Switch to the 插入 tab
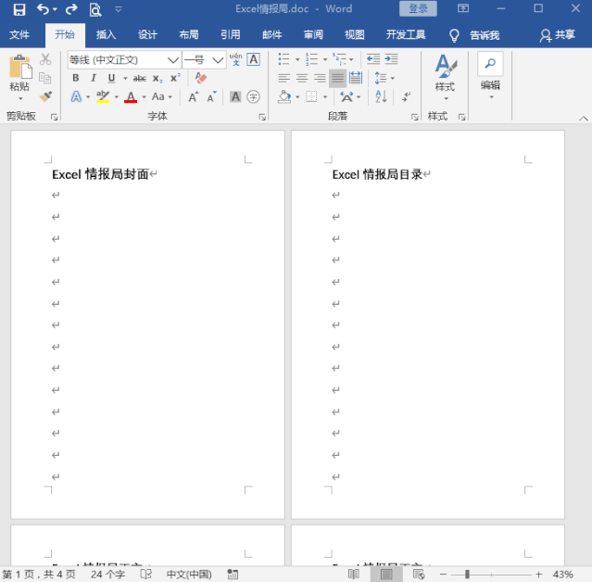Image resolution: width=592 pixels, height=582 pixels. (106, 35)
